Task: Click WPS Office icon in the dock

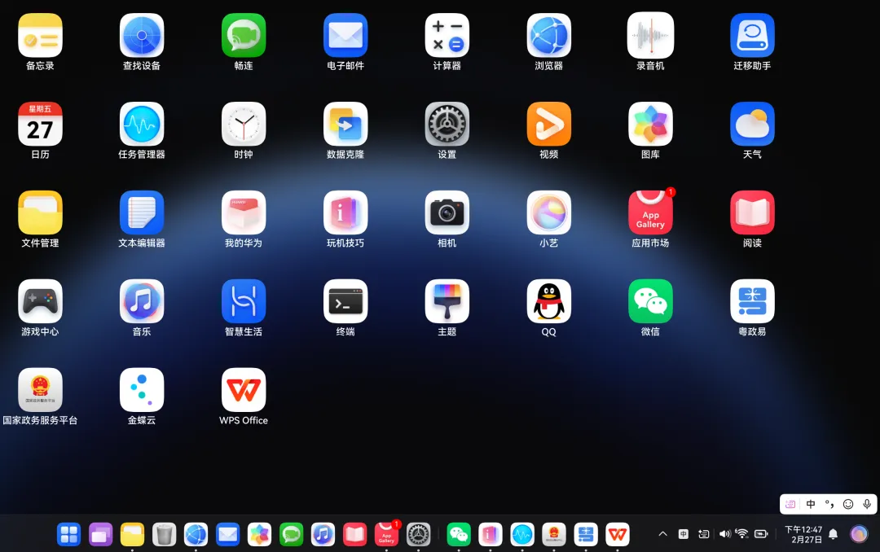Action: [618, 535]
